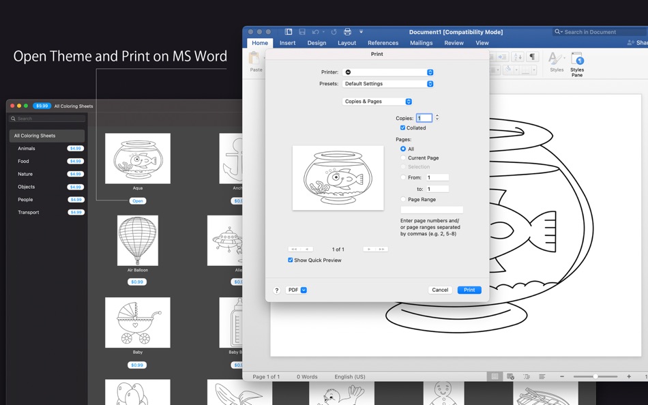This screenshot has height=405, width=648.
Task: Open the PDF dropdown menu
Action: point(296,290)
